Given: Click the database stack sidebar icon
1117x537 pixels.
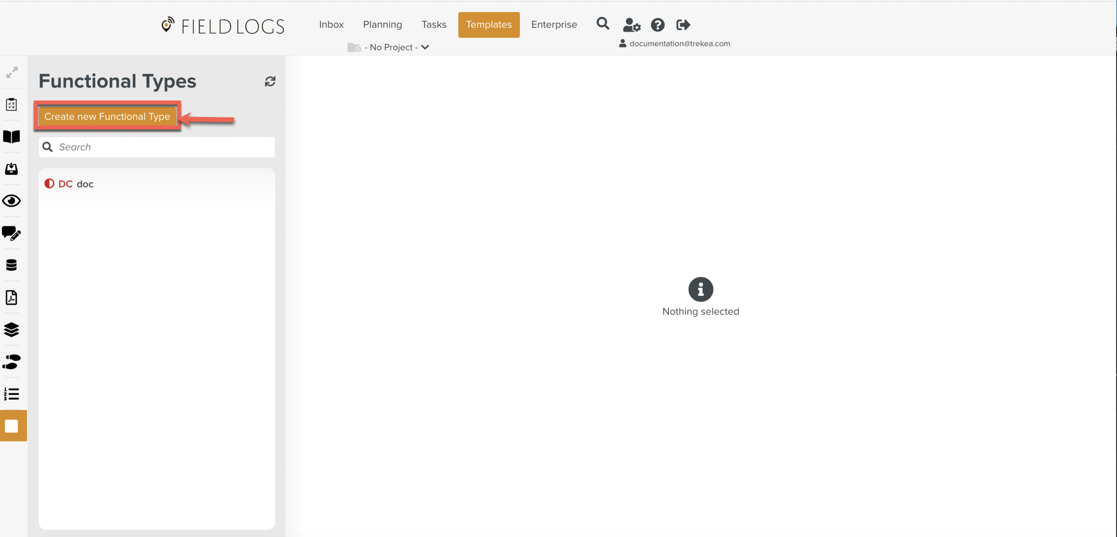Looking at the screenshot, I should click(x=12, y=265).
